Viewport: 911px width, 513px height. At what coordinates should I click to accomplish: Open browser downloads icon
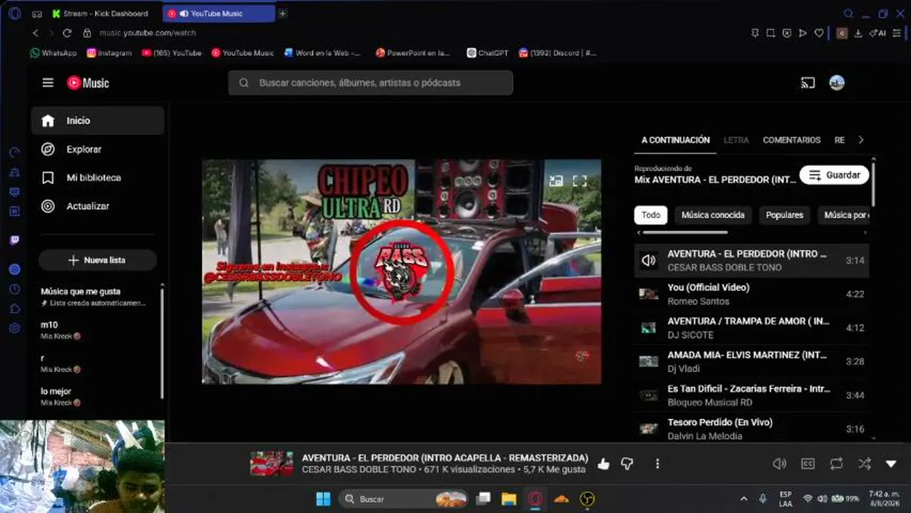click(858, 33)
